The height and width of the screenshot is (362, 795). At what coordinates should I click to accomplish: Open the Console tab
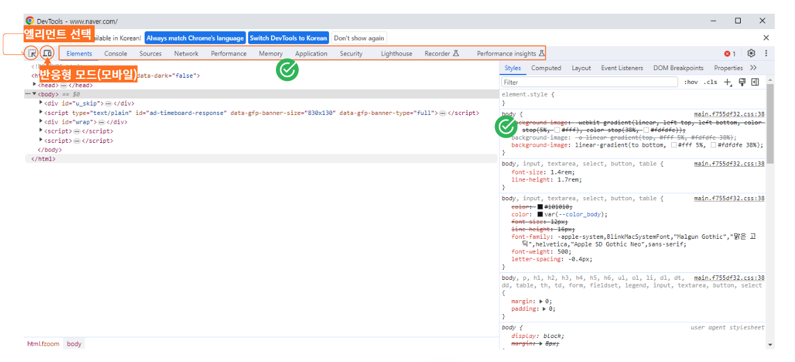tap(116, 54)
